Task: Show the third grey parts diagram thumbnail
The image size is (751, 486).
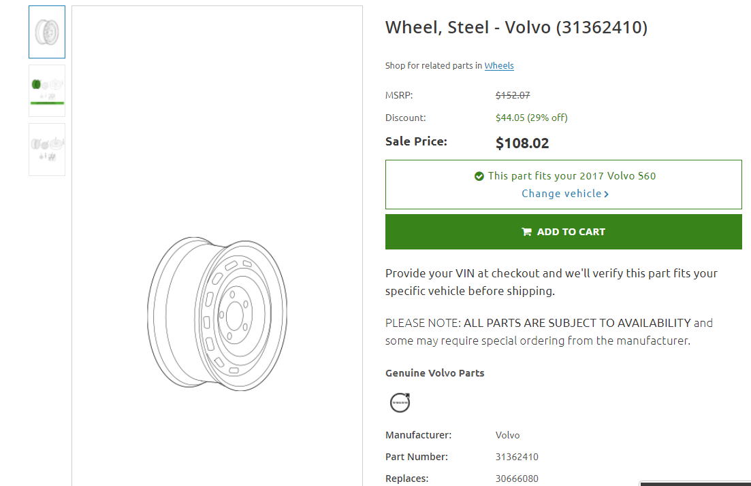Action: (47, 149)
